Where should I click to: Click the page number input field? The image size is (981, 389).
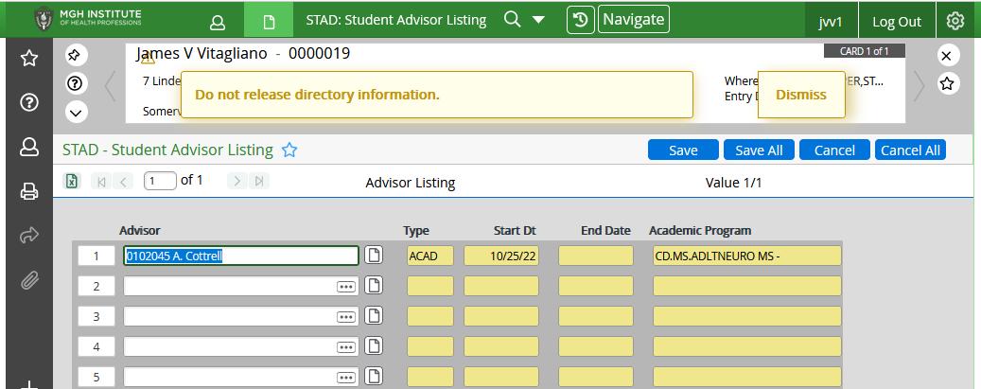pyautogui.click(x=160, y=181)
